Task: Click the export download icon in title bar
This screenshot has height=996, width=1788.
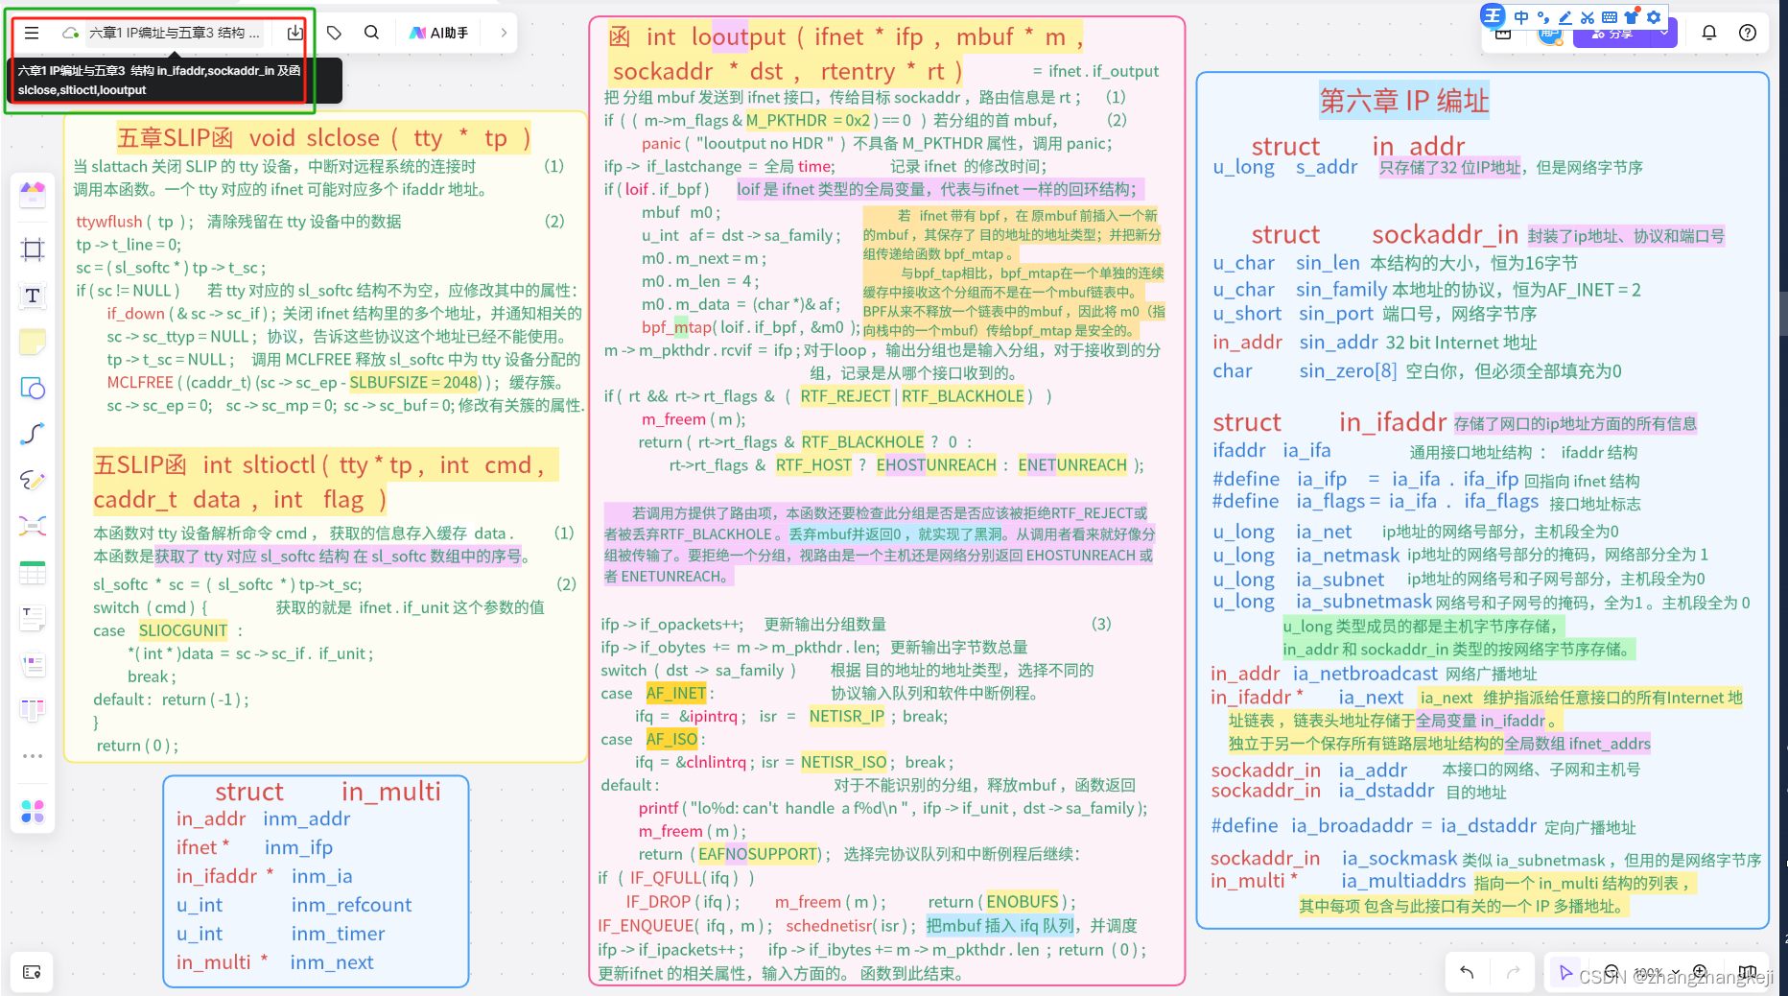Action: point(294,33)
